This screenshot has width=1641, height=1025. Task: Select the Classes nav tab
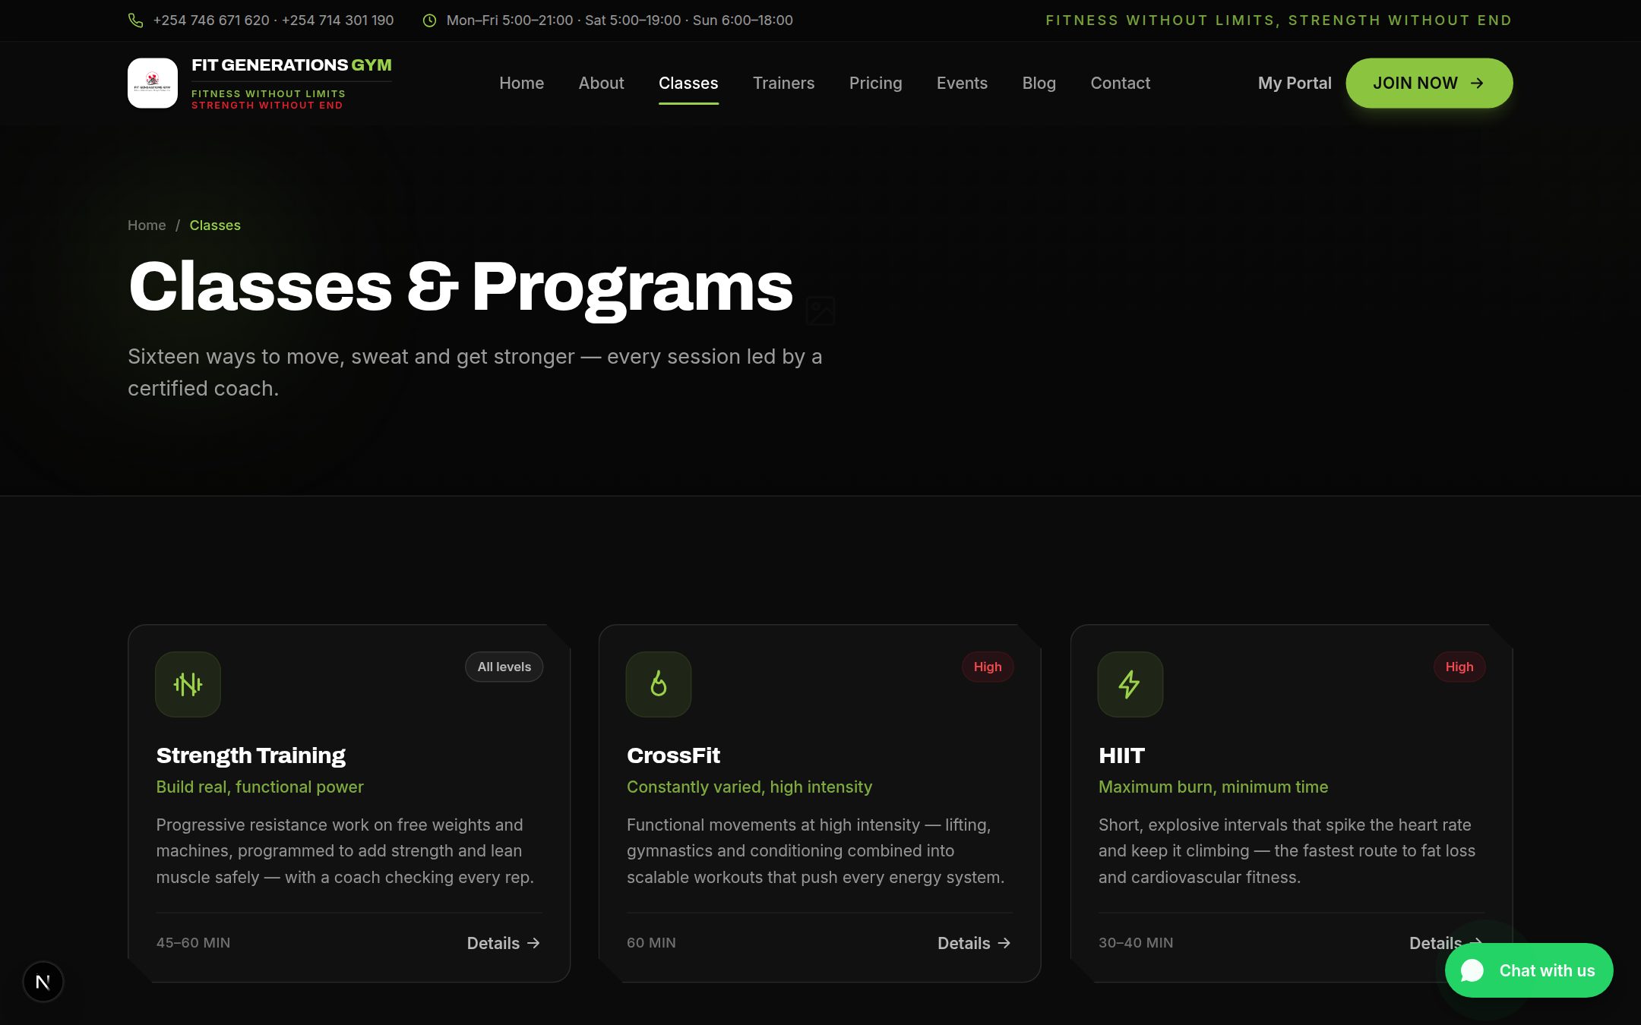click(x=688, y=83)
